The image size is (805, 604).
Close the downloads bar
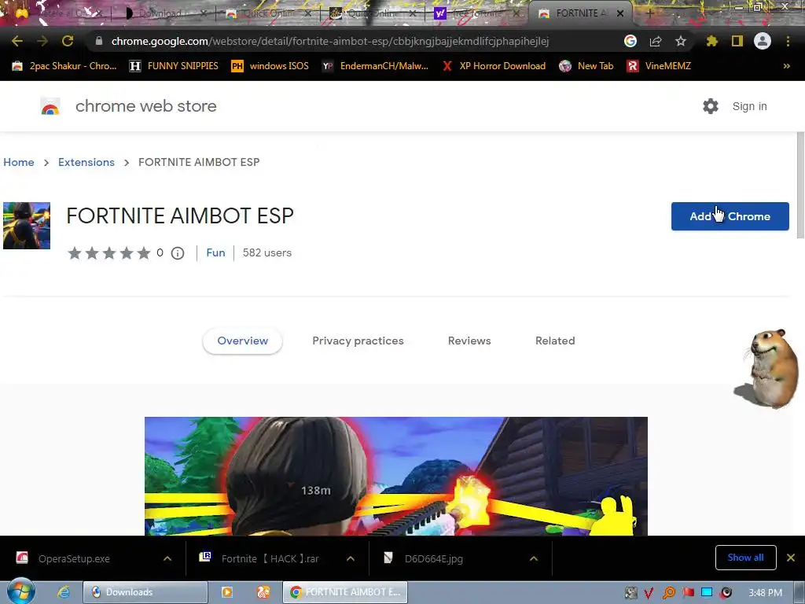point(791,558)
